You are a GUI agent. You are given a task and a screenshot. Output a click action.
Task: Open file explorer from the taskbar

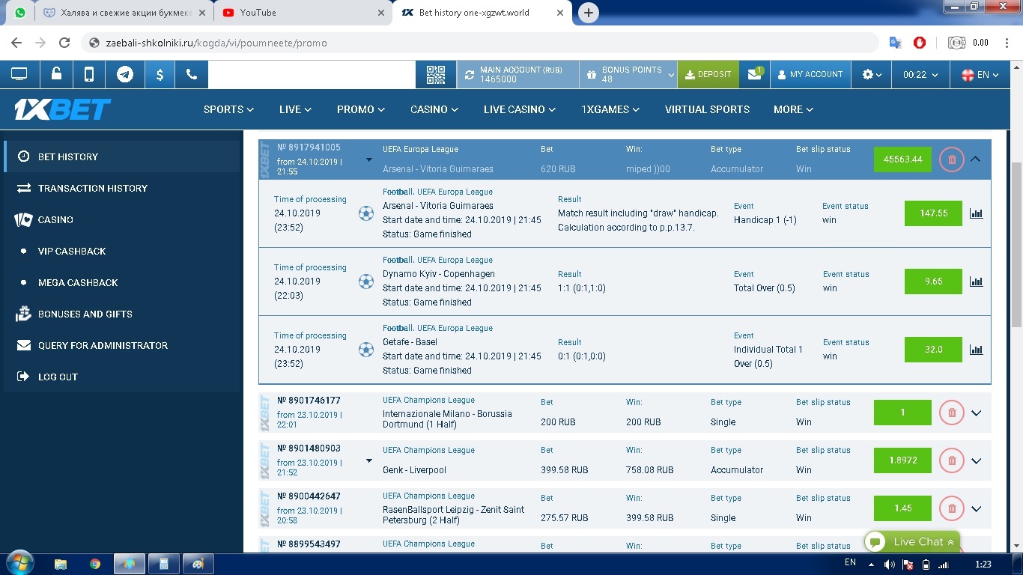coord(61,564)
